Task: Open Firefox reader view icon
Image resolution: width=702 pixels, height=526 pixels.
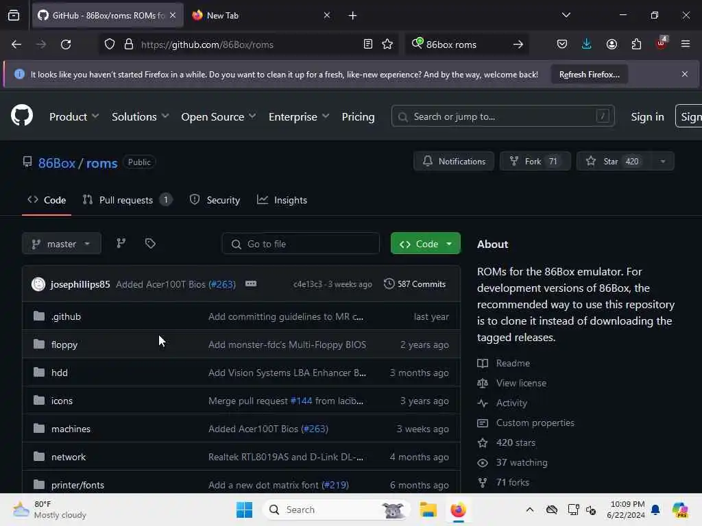Action: tap(367, 44)
